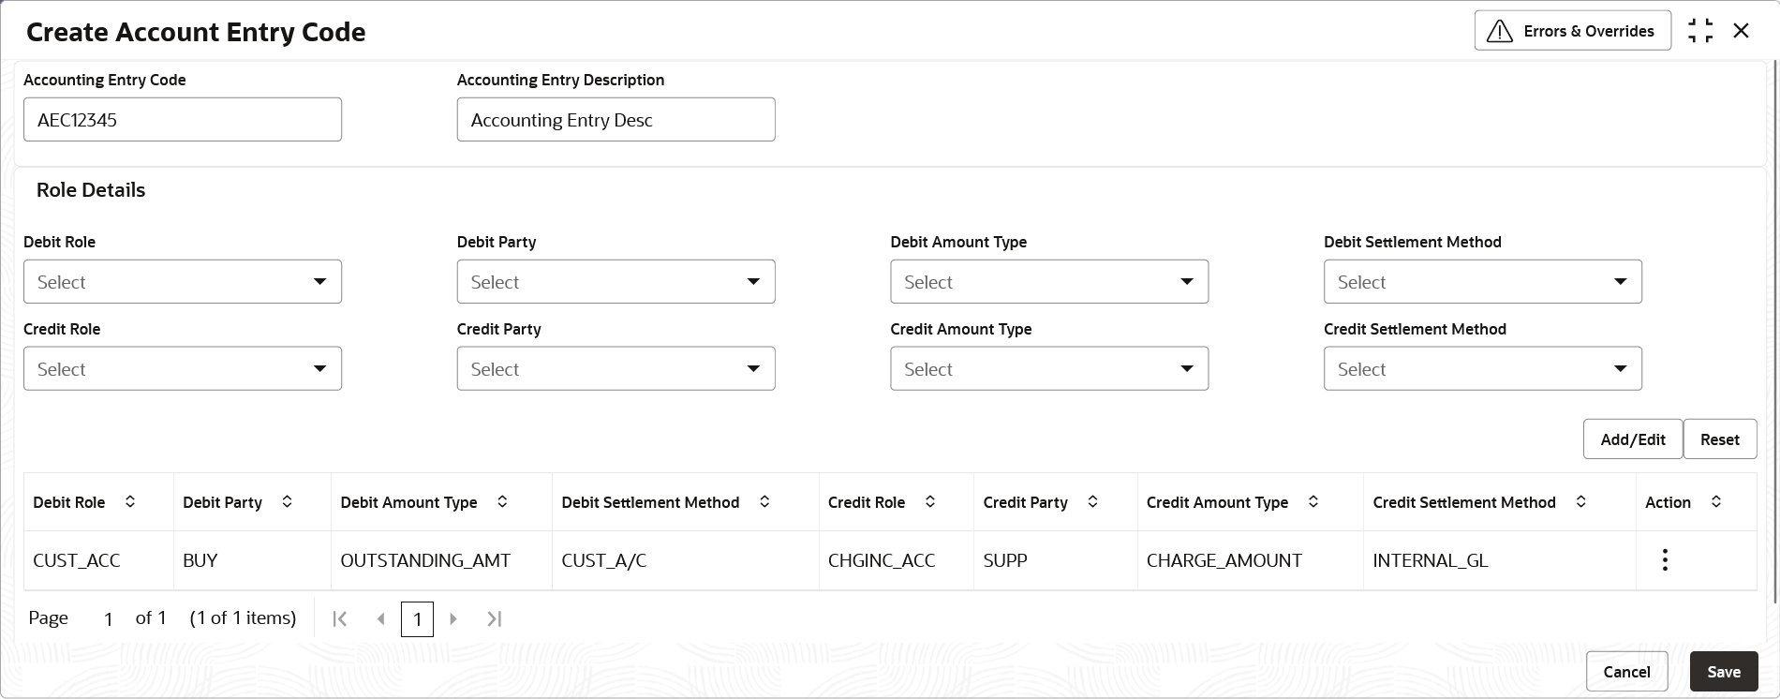Sort by Credit Amount Type column

pyautogui.click(x=1313, y=502)
